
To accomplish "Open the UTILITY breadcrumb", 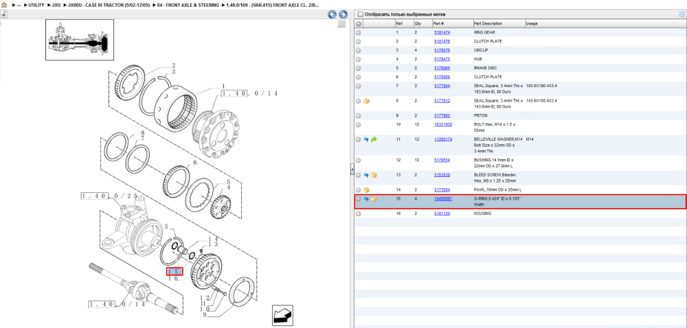I will 36,5.
